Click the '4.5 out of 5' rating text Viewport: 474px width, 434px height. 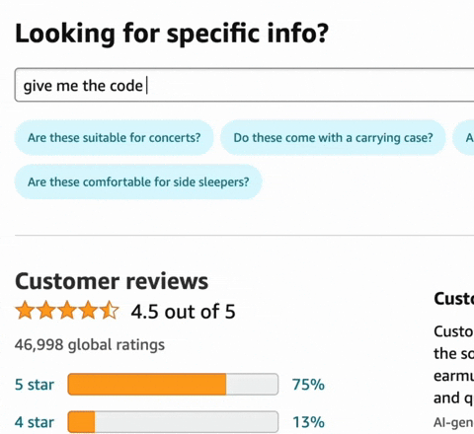pyautogui.click(x=184, y=312)
